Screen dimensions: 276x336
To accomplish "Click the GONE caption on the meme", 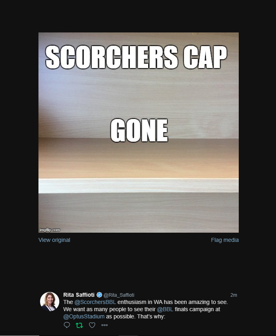I will 139,131.
